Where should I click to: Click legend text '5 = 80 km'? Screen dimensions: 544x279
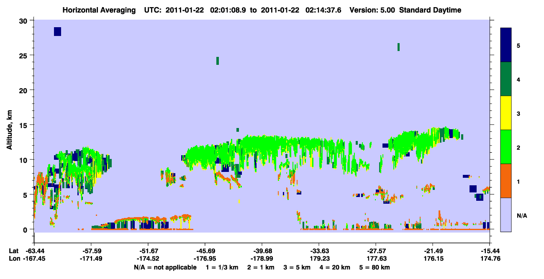(x=375, y=267)
